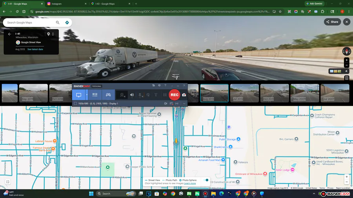Open a new browser tab
This screenshot has height=198, width=353.
(136, 4)
